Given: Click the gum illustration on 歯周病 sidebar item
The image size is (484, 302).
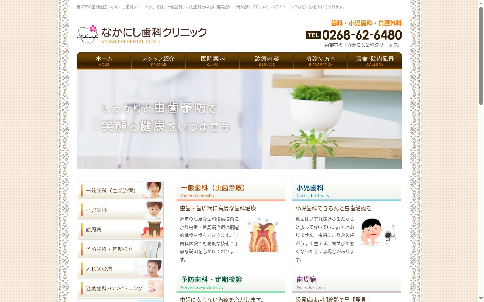Looking at the screenshot, I should 152,230.
